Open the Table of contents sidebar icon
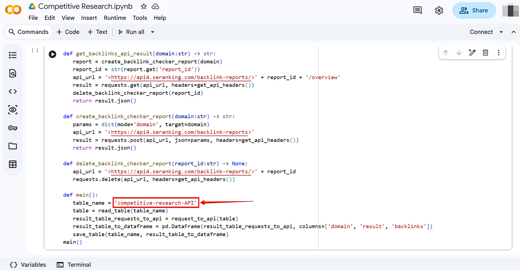This screenshot has width=520, height=270. (x=13, y=55)
